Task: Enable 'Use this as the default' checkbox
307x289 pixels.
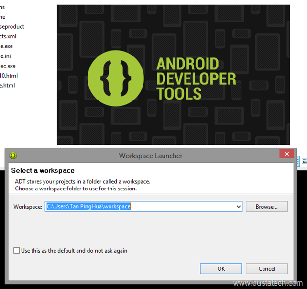Action: coord(16,250)
